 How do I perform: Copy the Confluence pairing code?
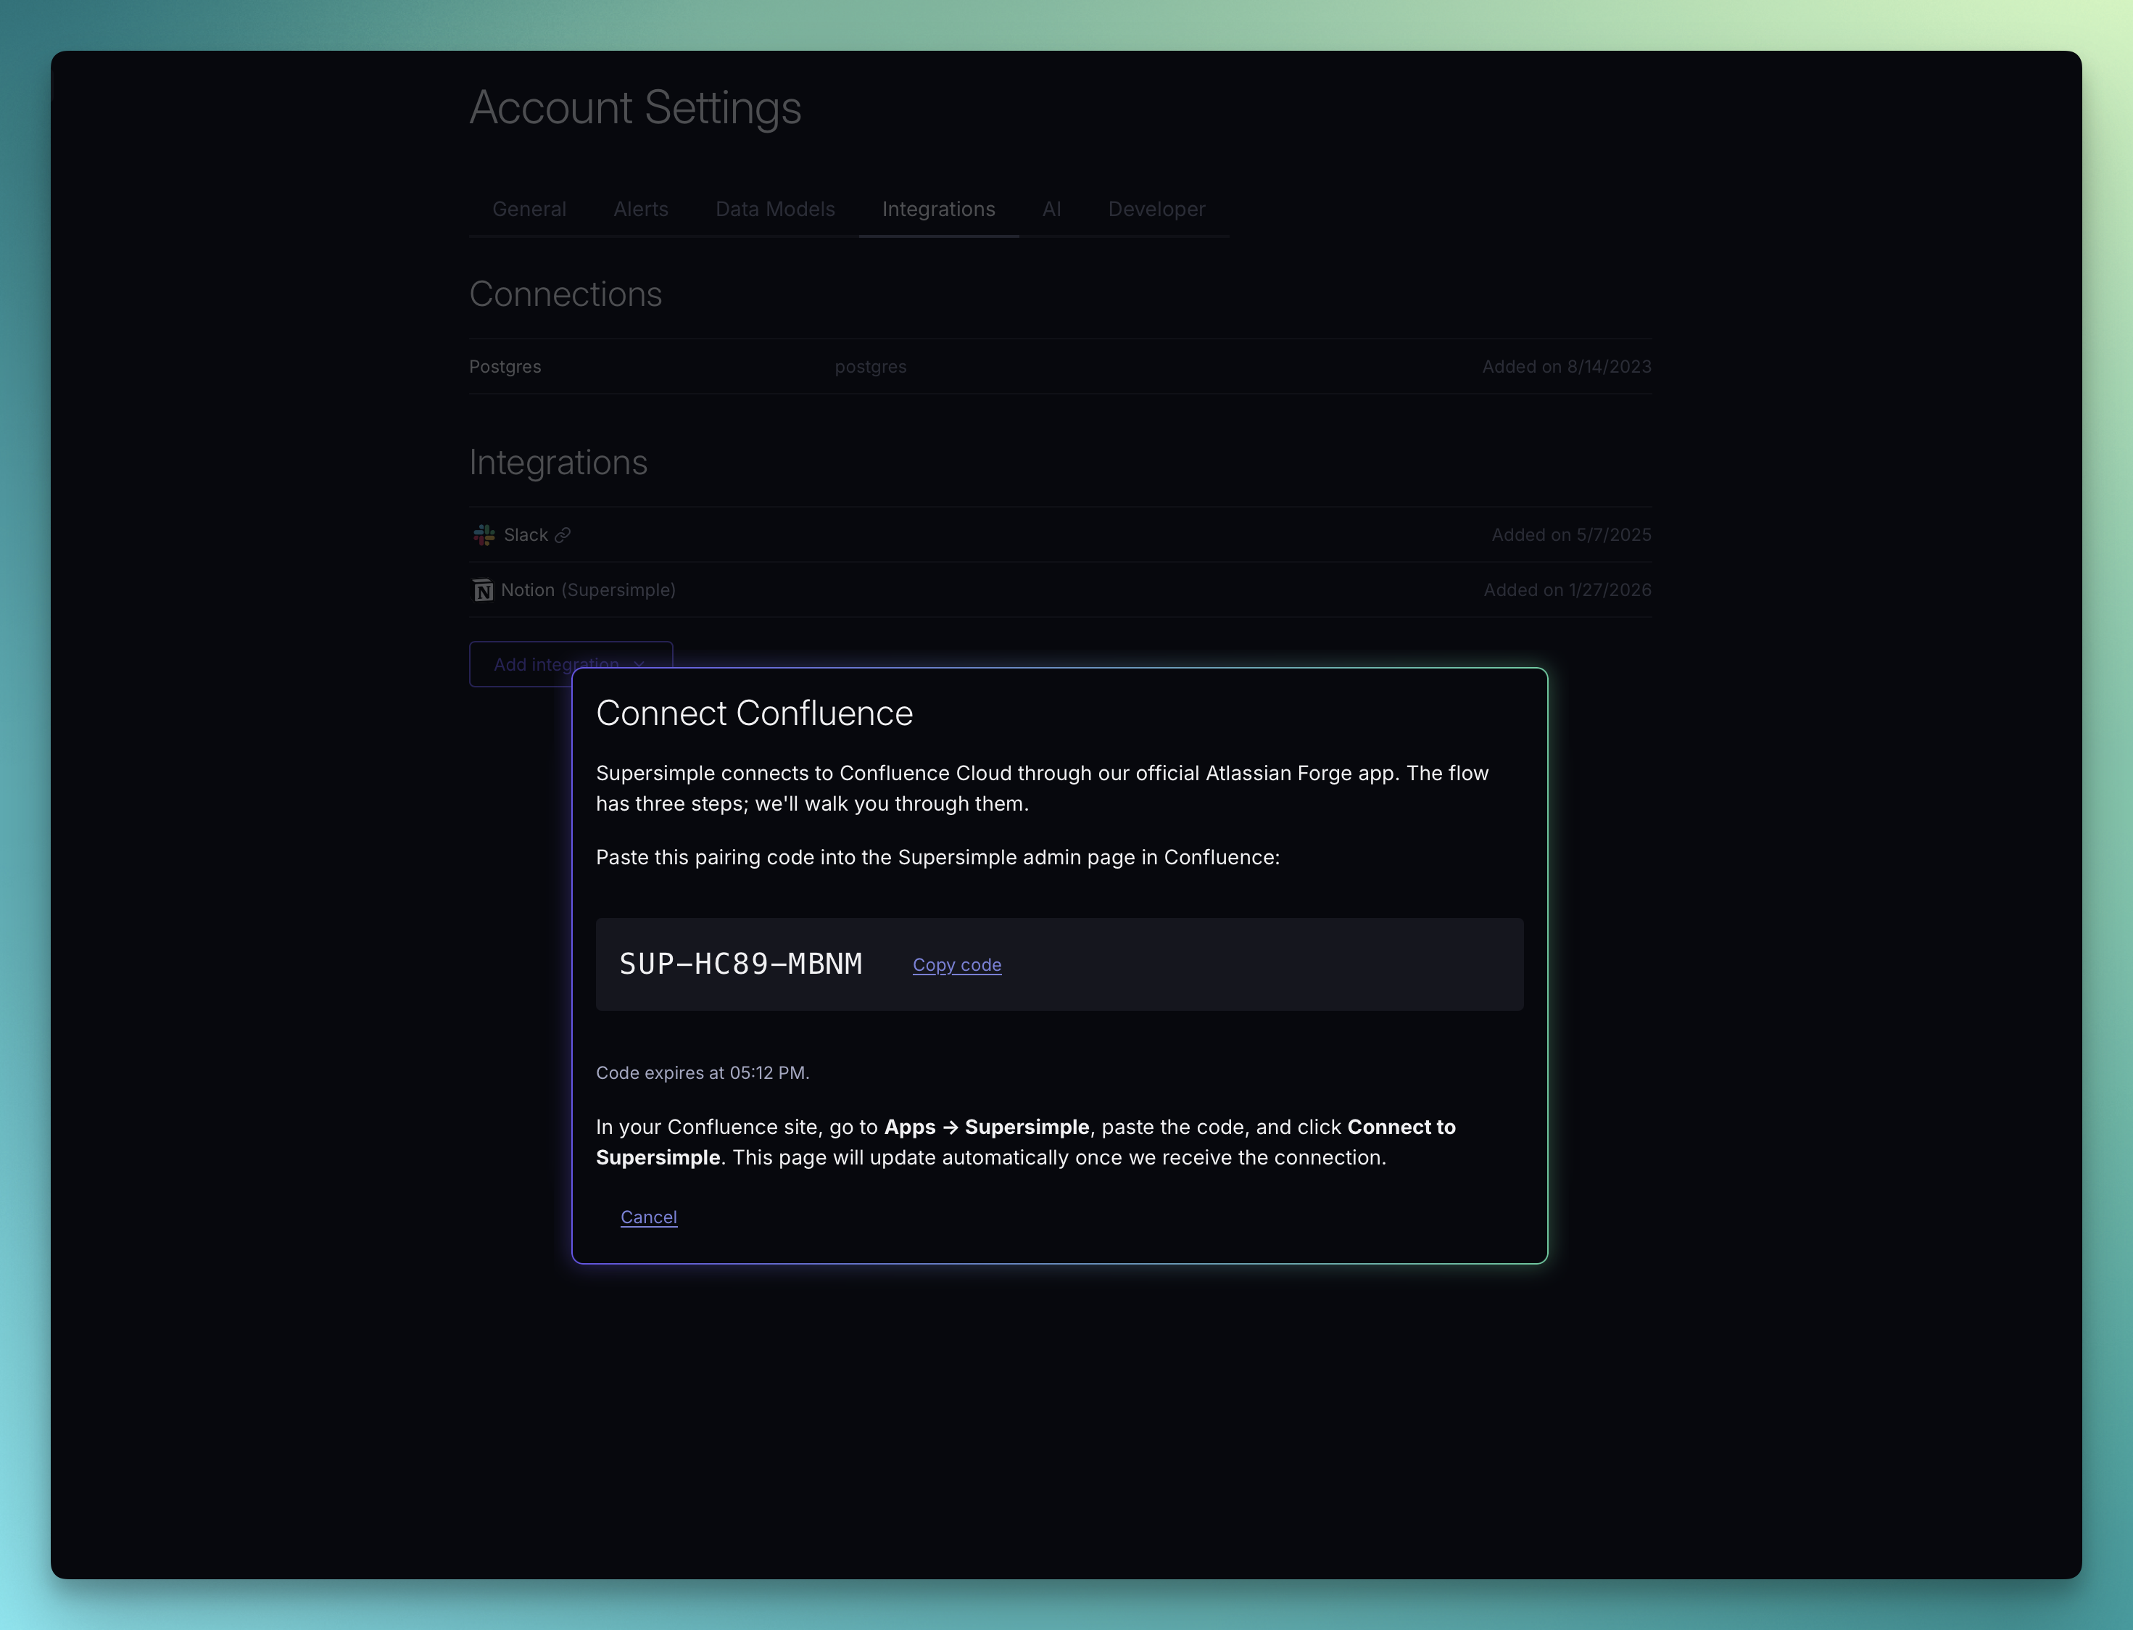coord(956,964)
